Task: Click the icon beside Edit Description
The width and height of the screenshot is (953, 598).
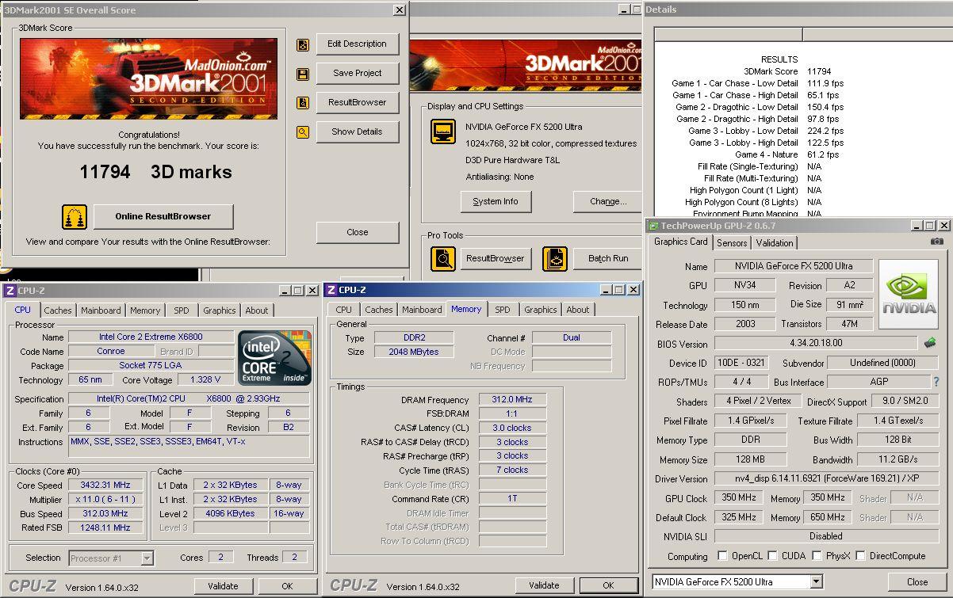Action: (302, 45)
